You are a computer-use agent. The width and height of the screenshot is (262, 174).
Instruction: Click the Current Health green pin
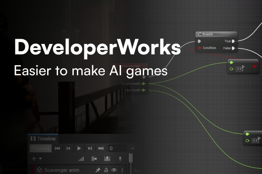(x=144, y=84)
